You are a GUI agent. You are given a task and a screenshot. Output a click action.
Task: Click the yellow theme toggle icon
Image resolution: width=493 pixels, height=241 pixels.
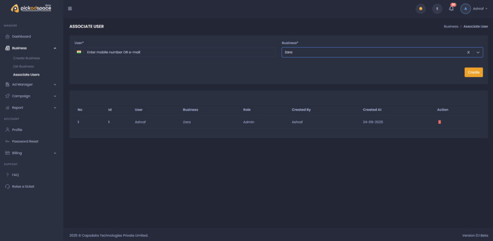point(421,9)
